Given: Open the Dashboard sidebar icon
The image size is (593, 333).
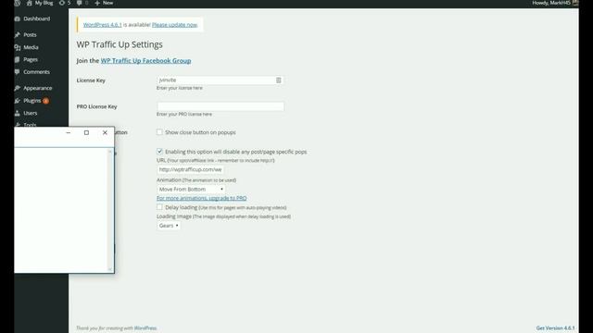Looking at the screenshot, I should 18,18.
